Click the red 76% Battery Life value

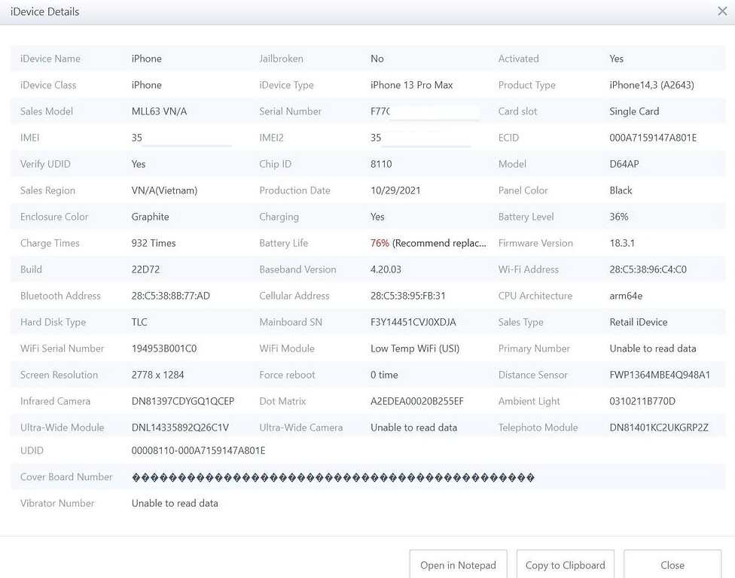coord(380,242)
